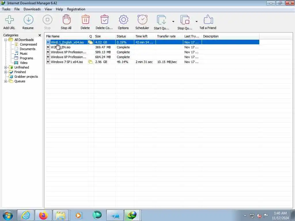
Task: Click queue icon on Win8.1_English_x64.iso row
Action: [90, 42]
